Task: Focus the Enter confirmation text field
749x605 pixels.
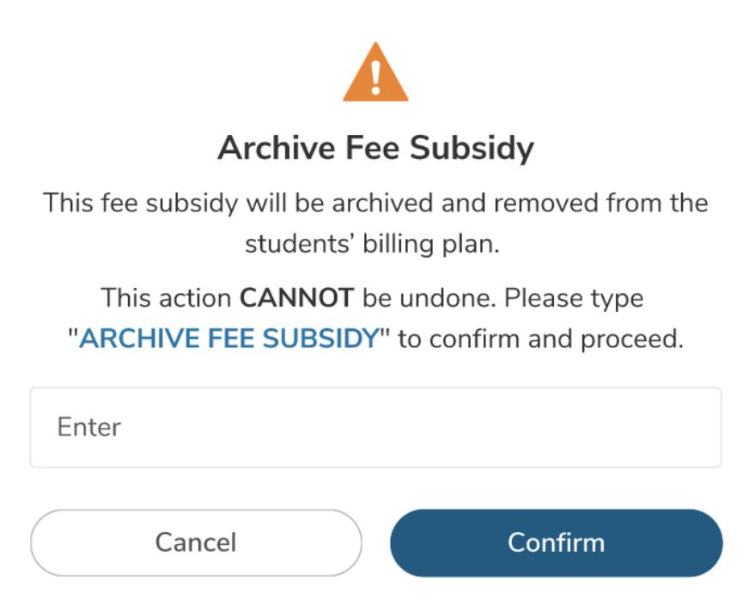Action: 375,427
